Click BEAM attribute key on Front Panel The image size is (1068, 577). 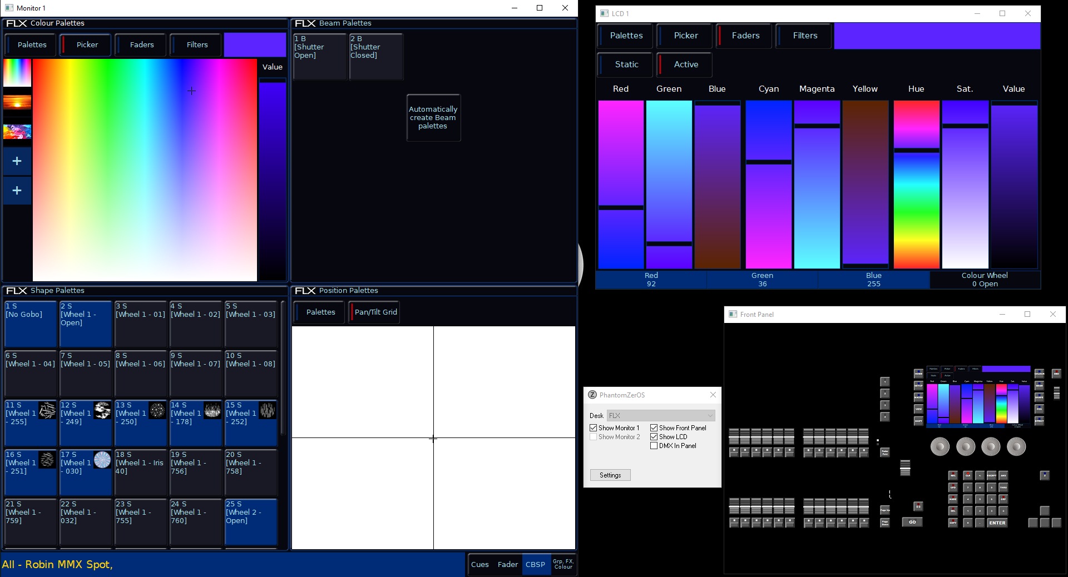1039,386
